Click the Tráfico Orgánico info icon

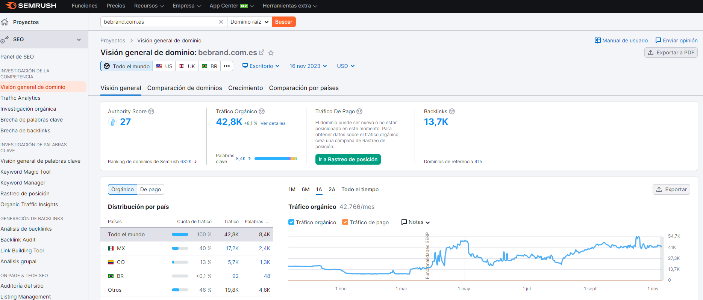click(262, 111)
